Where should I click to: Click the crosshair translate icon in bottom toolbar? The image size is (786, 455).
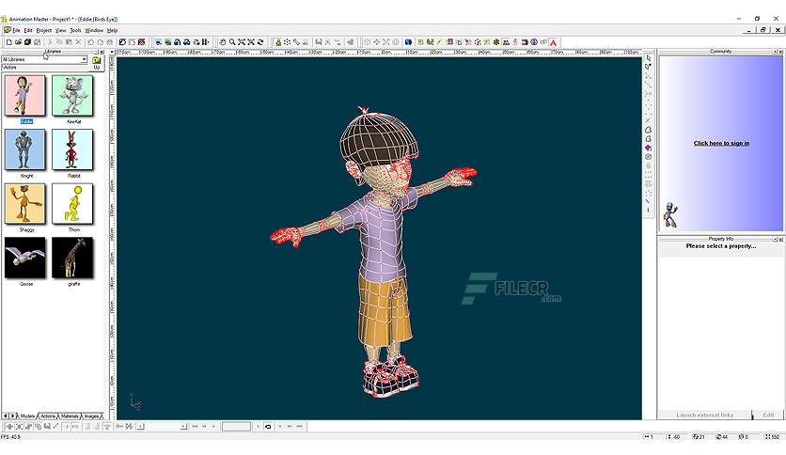click(x=9, y=427)
